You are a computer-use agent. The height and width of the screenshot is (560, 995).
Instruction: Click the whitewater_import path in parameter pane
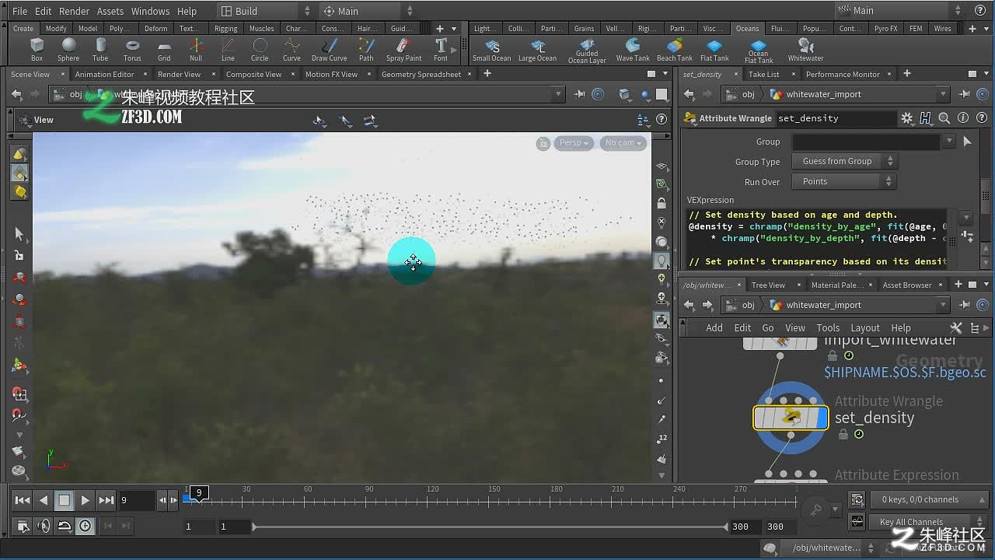[823, 94]
